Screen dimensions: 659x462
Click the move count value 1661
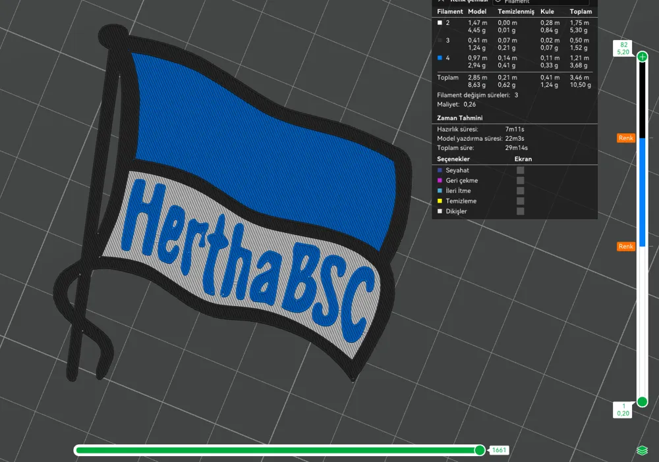[x=499, y=450]
